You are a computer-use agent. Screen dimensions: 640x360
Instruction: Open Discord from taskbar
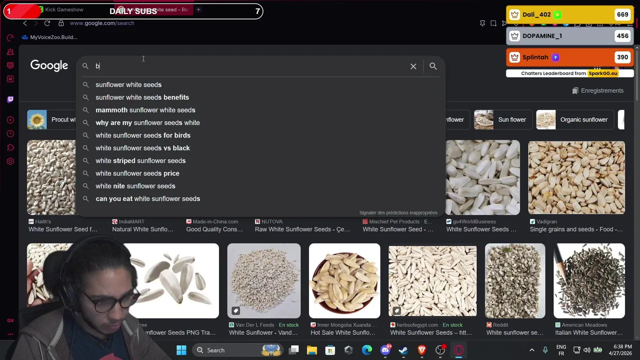(x=385, y=350)
